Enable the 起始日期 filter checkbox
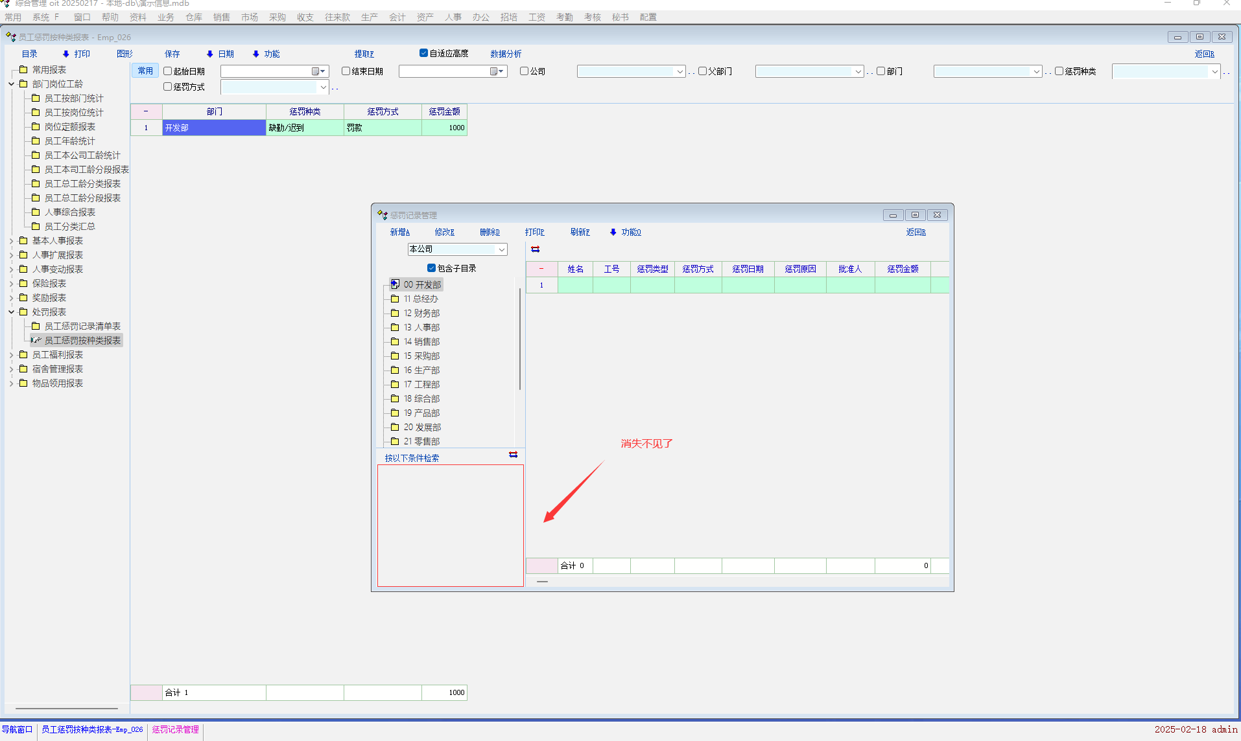This screenshot has width=1241, height=741. 168,71
